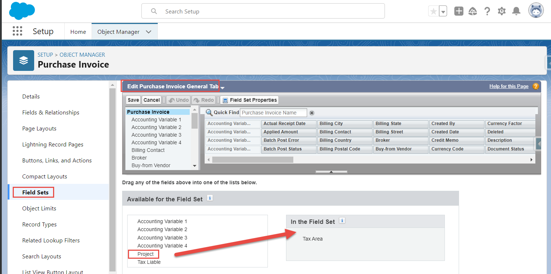Open the App Launcher dots grid
The height and width of the screenshot is (274, 551).
(17, 31)
